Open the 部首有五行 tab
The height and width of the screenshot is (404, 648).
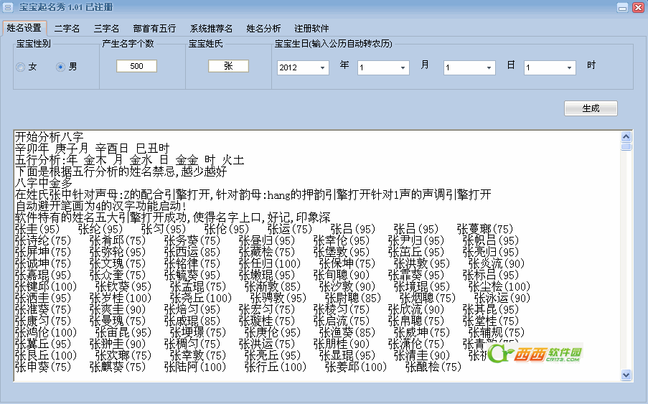pyautogui.click(x=154, y=29)
